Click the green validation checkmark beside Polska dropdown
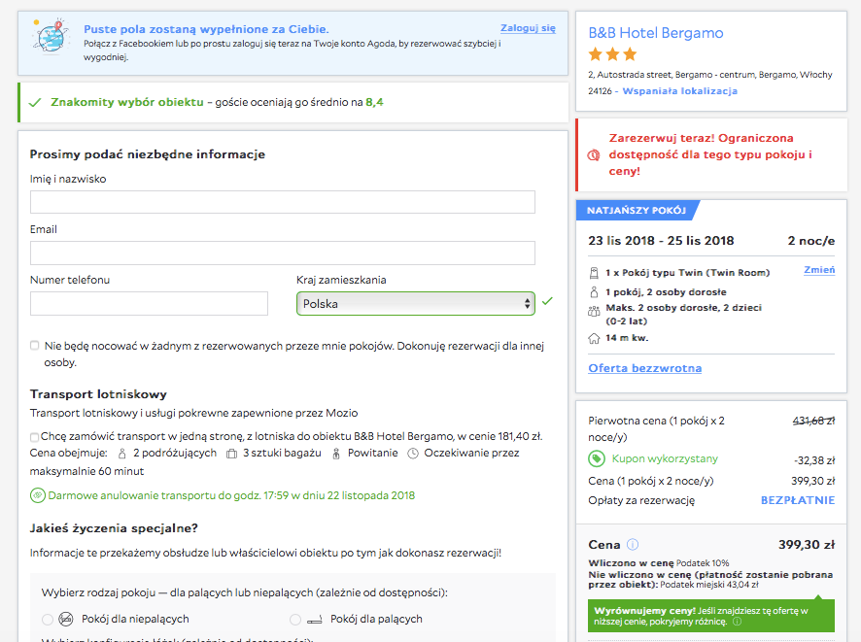This screenshot has height=642, width=861. 547,301
